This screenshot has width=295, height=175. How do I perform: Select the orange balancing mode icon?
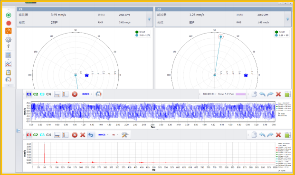tap(9, 31)
